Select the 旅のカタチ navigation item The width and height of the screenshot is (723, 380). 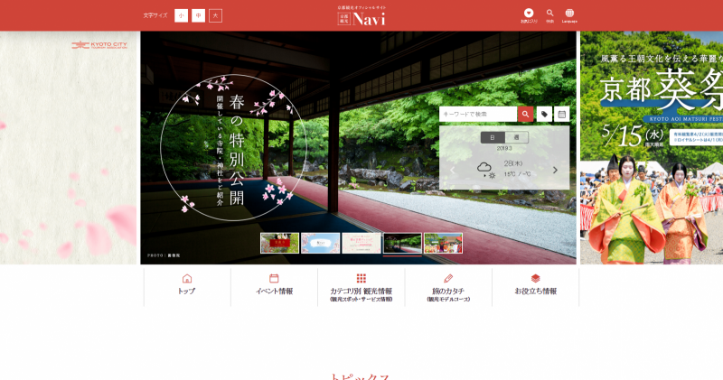click(x=448, y=286)
